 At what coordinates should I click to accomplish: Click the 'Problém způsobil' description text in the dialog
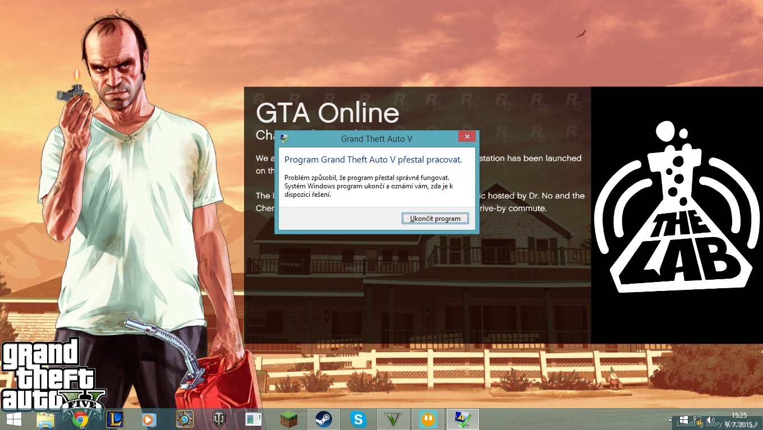369,186
